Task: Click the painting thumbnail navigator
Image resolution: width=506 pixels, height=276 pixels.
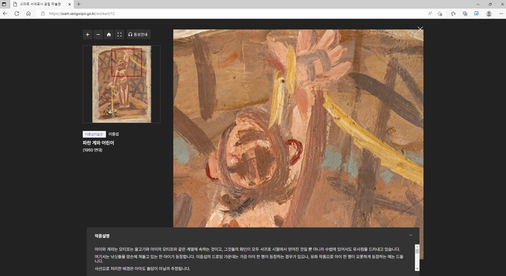Action: 121,84
